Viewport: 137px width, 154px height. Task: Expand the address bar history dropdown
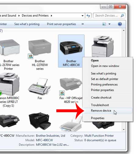click(x=83, y=16)
